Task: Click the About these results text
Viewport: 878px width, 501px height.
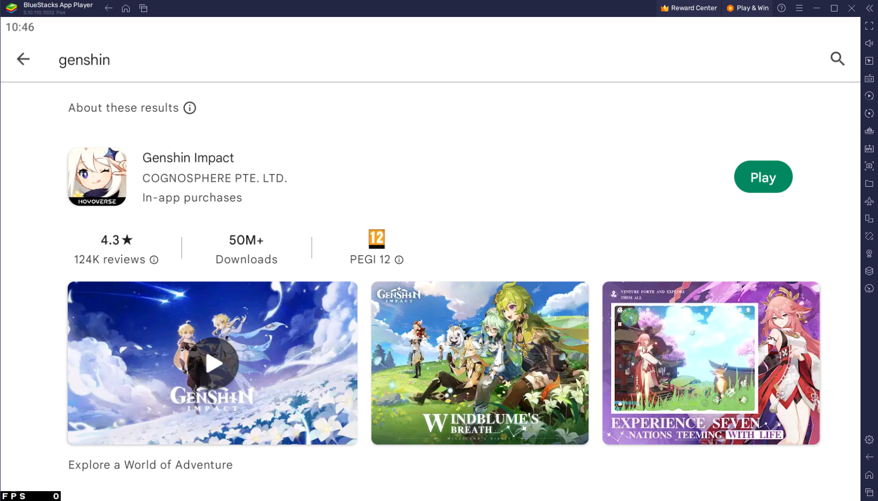Action: point(124,108)
